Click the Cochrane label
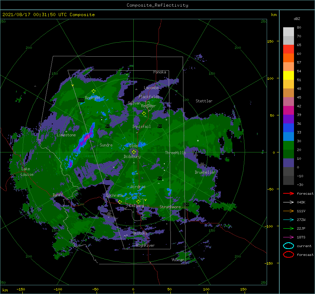Screen dimensions: 315x294 (x=114, y=195)
